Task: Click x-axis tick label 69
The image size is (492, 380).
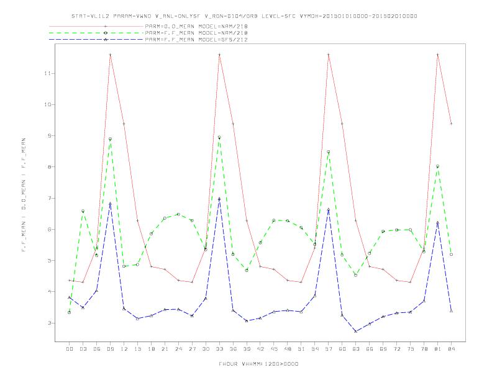Action: [383, 349]
